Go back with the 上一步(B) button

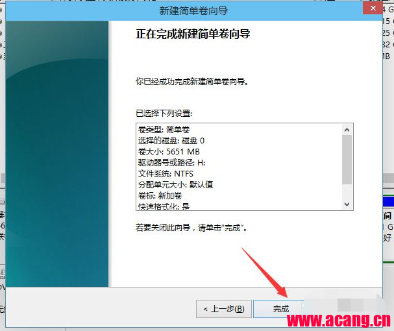click(224, 309)
